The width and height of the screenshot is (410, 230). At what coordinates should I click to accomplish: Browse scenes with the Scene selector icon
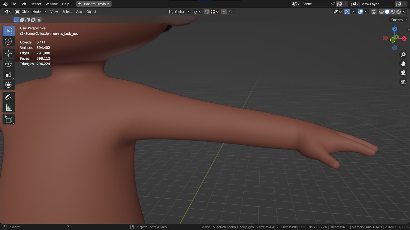pos(296,4)
